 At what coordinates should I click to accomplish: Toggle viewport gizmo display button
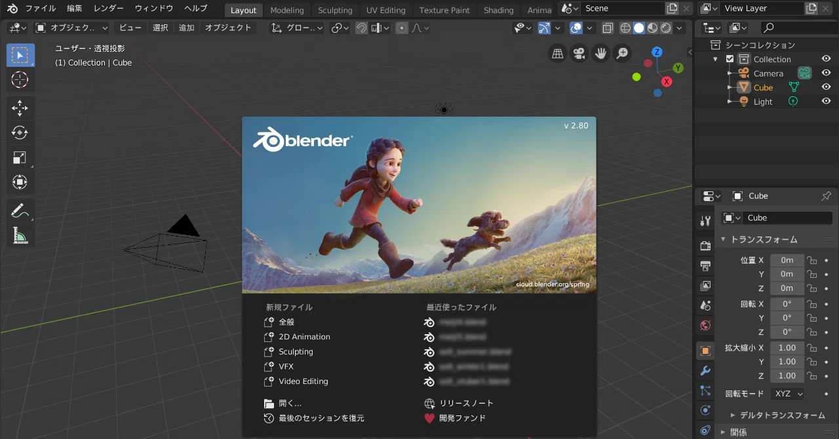pos(544,28)
